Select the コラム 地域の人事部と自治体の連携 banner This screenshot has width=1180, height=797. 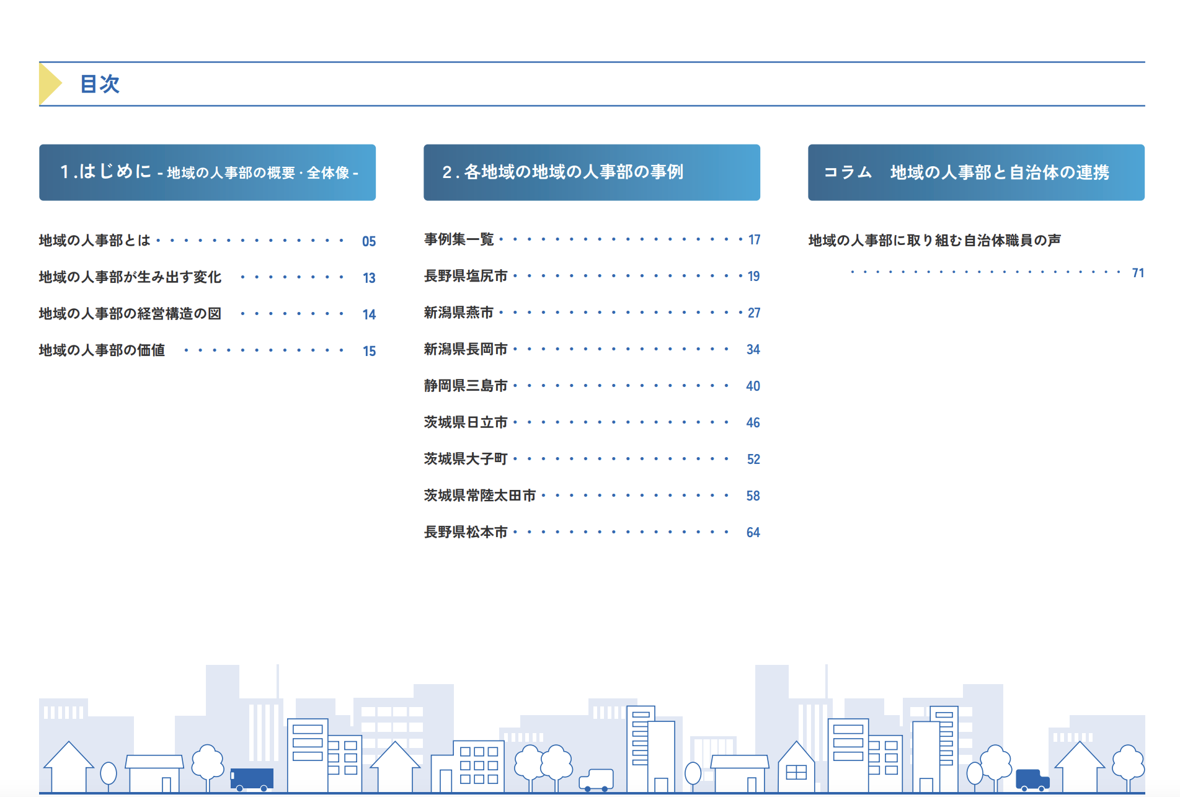click(x=976, y=172)
